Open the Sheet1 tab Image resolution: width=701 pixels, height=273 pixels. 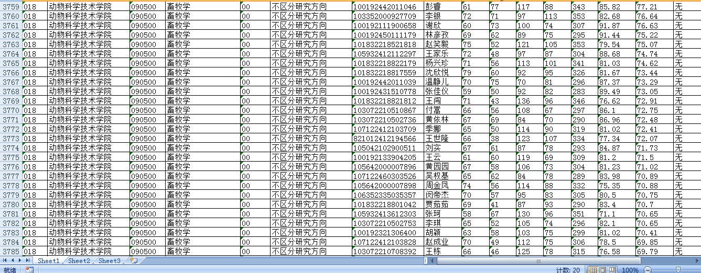pyautogui.click(x=48, y=260)
